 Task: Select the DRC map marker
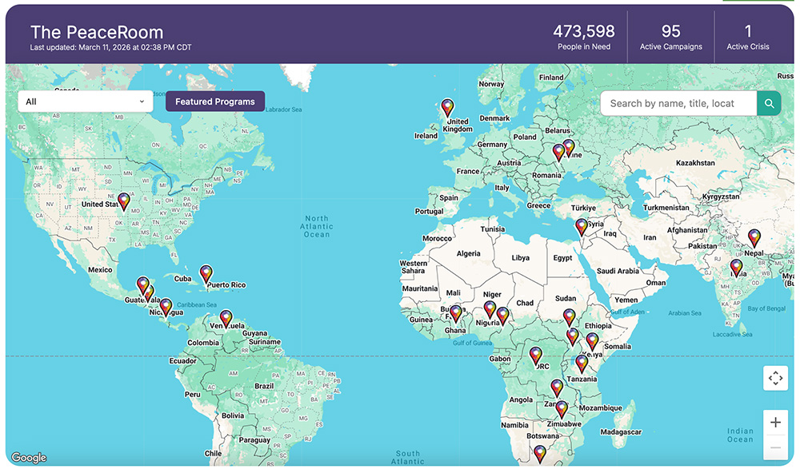point(535,352)
